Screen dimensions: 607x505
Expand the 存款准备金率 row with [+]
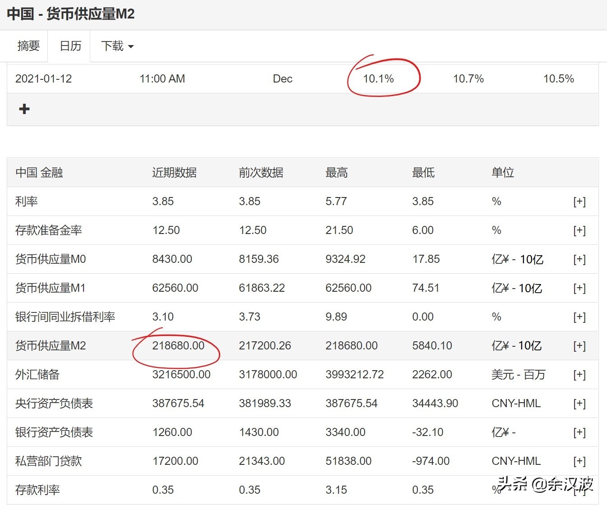click(579, 230)
